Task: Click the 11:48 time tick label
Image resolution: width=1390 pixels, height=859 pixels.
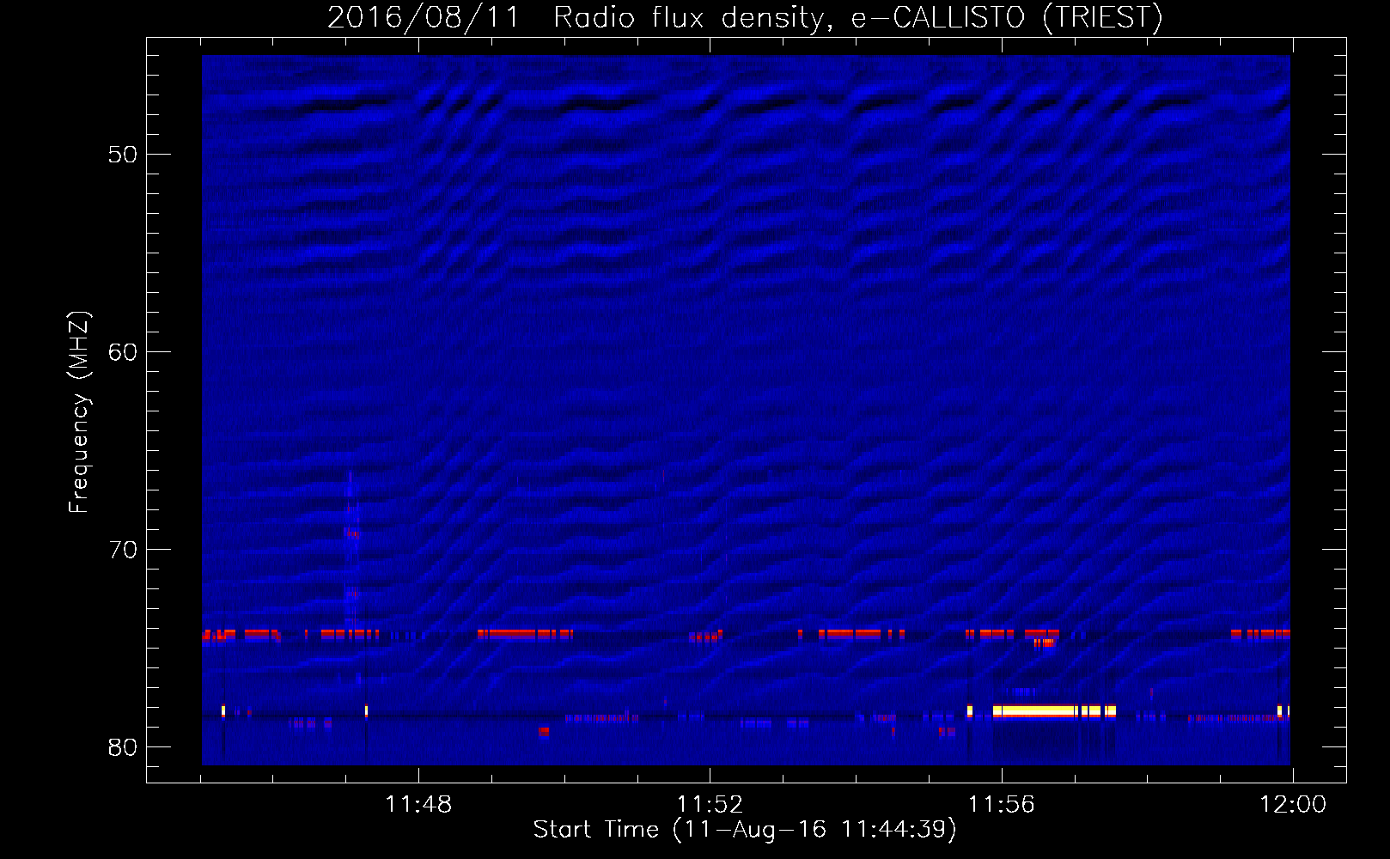Action: tap(418, 805)
